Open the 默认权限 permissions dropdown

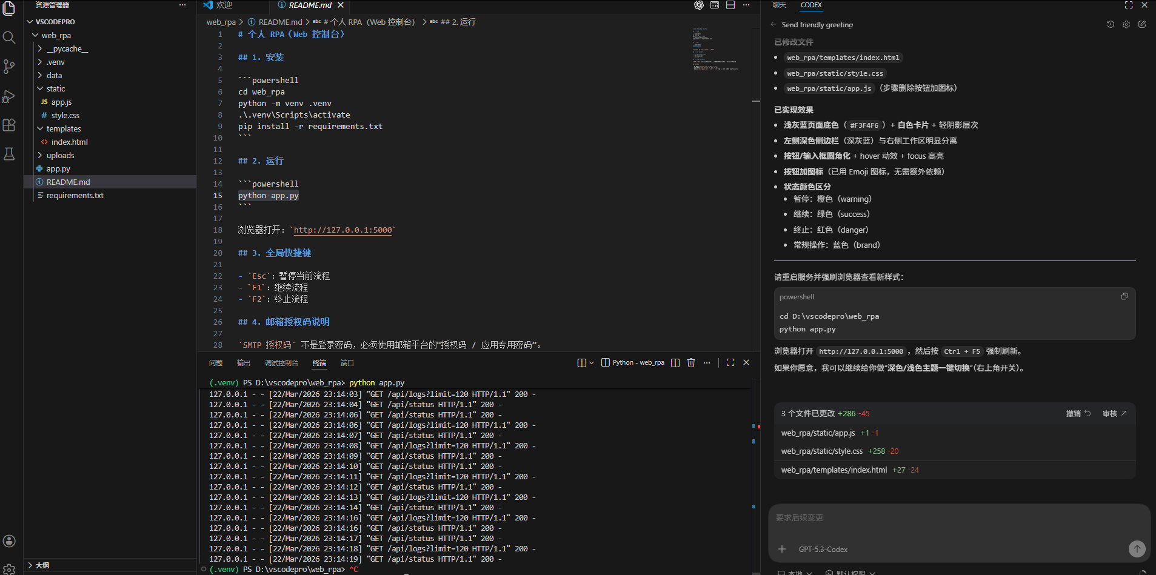tap(850, 573)
